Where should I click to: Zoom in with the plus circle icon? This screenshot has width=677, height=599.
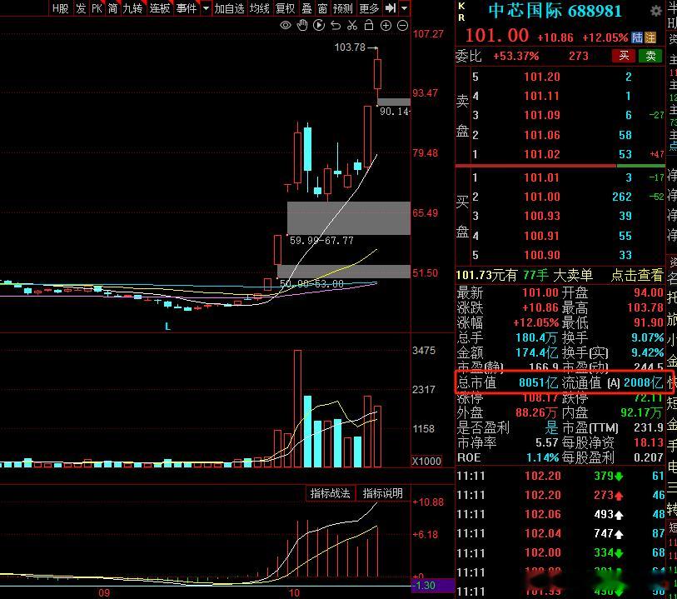coord(386,26)
